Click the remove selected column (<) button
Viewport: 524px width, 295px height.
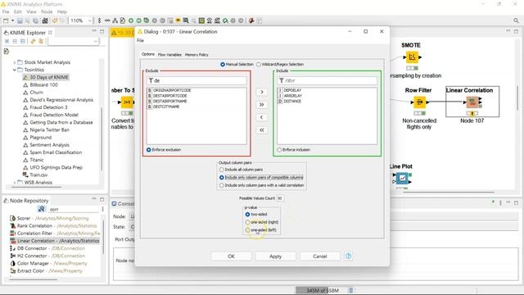click(x=262, y=117)
